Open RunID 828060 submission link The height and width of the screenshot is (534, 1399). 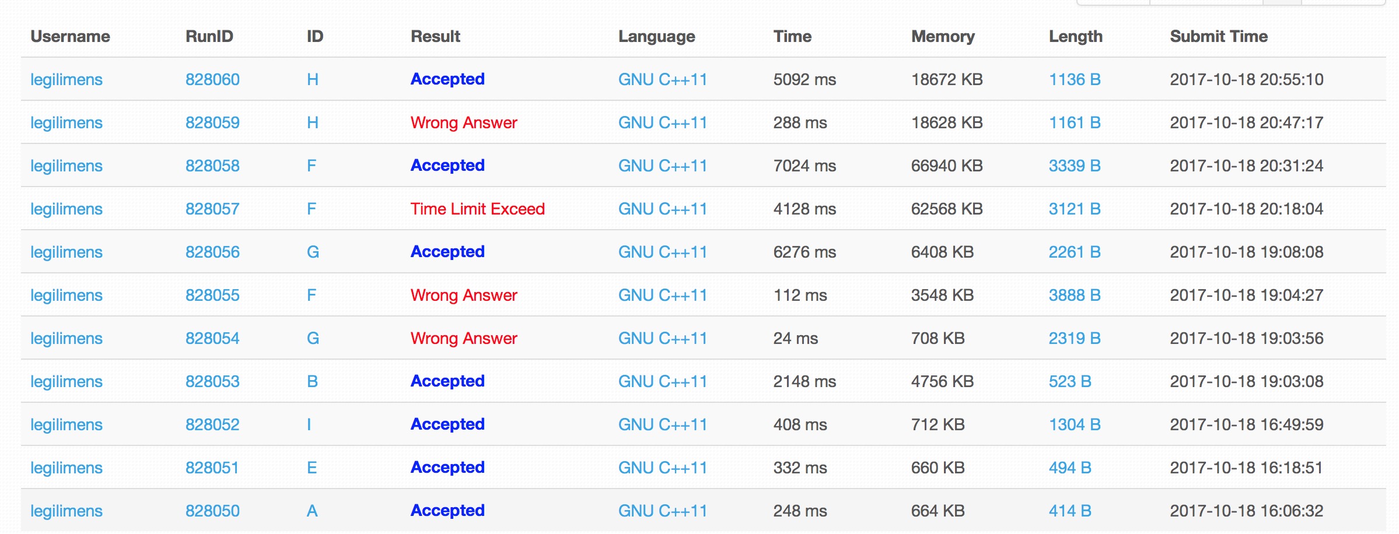212,79
